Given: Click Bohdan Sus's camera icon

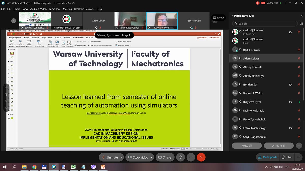Looking at the screenshot, I should click(291, 85).
